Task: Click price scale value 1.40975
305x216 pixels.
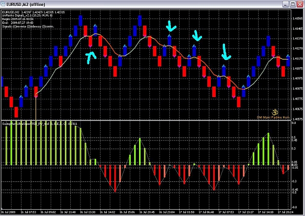Action: [x=297, y=79]
